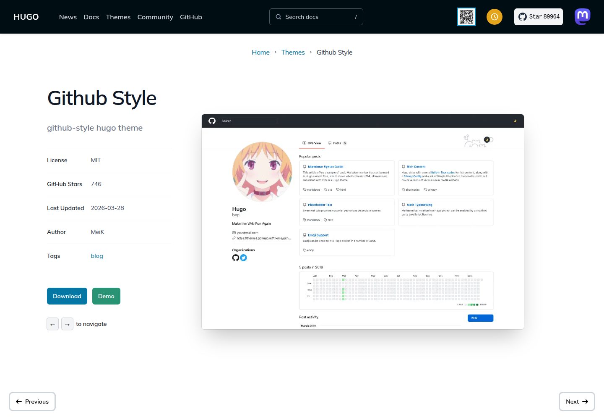Screen dimensions: 604x420
Task: Open the Community menu item
Action: 155,17
